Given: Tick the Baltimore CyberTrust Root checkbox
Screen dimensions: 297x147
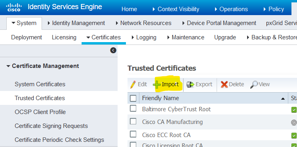Looking at the screenshot, I should tap(133, 108).
